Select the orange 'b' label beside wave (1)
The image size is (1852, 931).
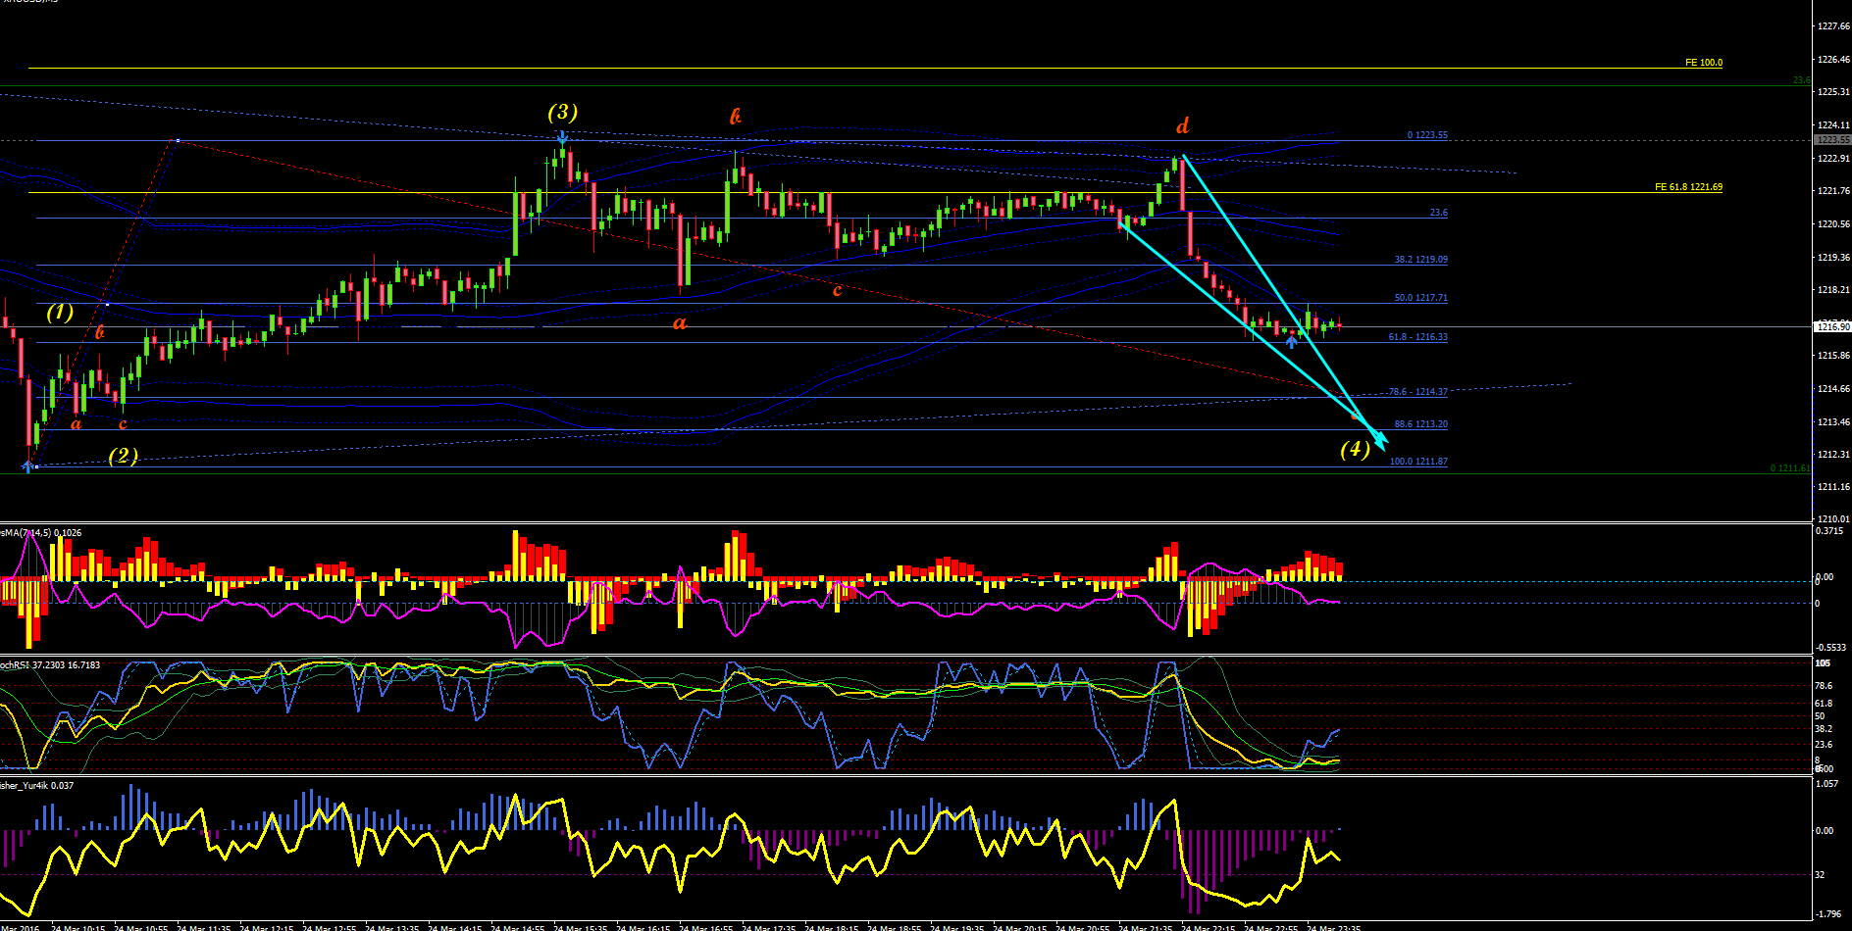tap(100, 332)
